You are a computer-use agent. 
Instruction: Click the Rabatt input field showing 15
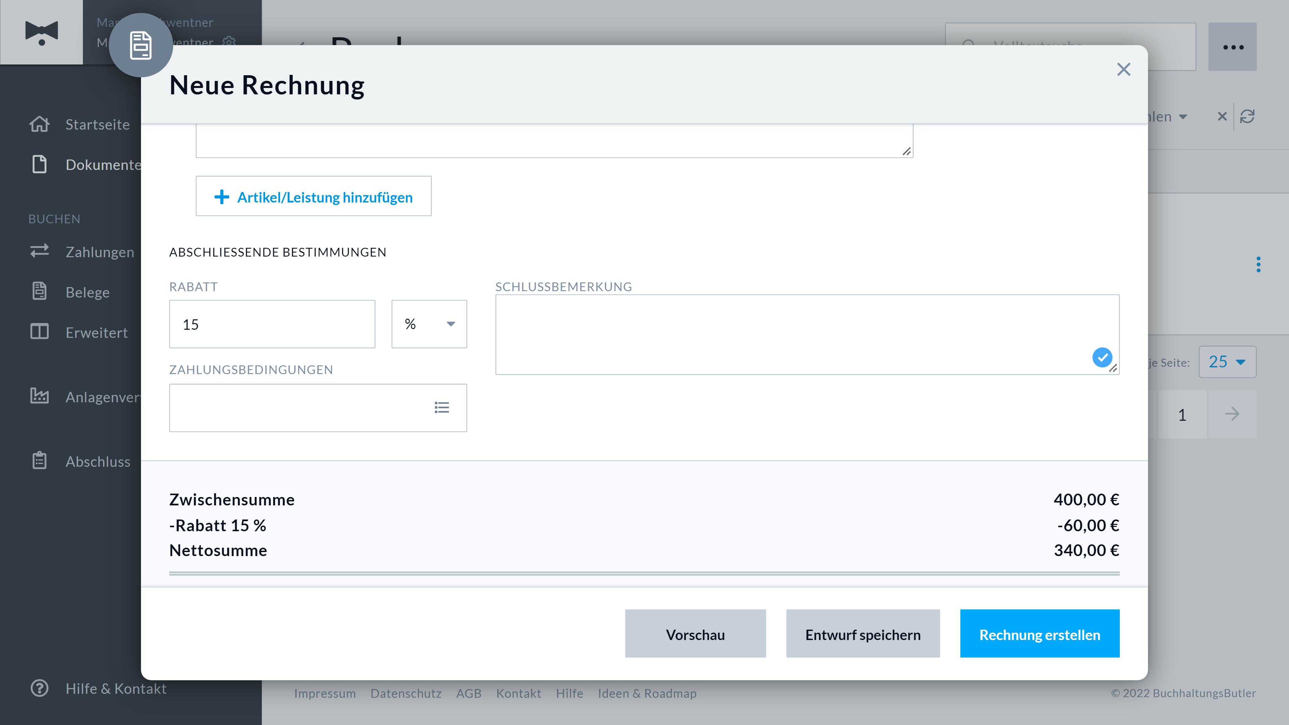click(x=272, y=324)
